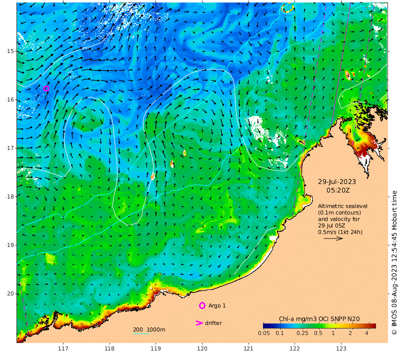This screenshot has height=355, width=400.
Task: Click the colorbar value '1'
Action: [x=333, y=333]
